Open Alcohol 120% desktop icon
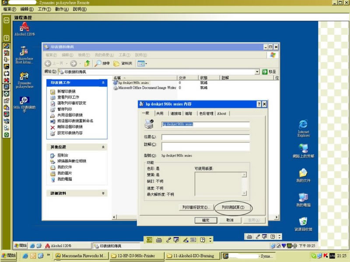Viewport: 350px width, 262px height. pos(24,29)
